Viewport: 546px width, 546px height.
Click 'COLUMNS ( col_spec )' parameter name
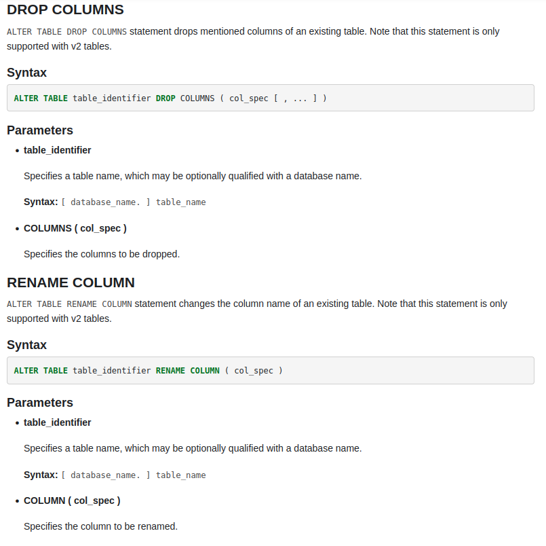click(x=75, y=228)
